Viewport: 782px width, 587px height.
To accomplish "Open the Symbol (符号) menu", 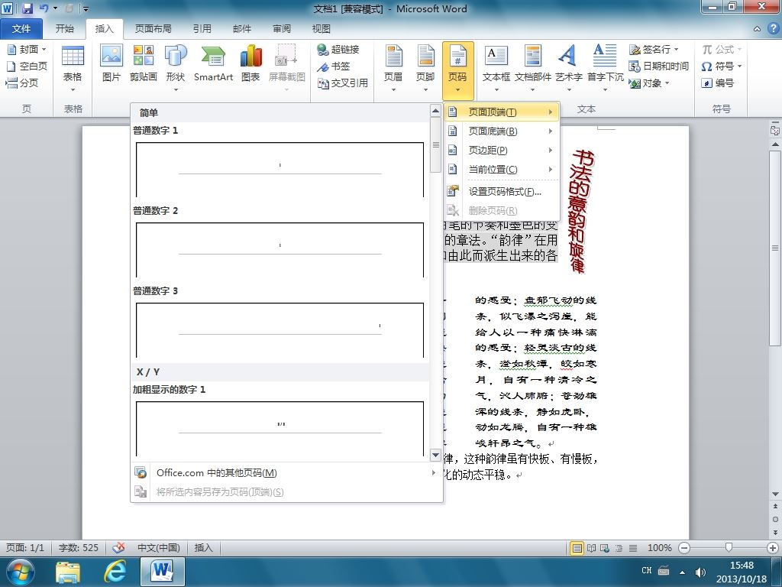I will click(x=721, y=66).
